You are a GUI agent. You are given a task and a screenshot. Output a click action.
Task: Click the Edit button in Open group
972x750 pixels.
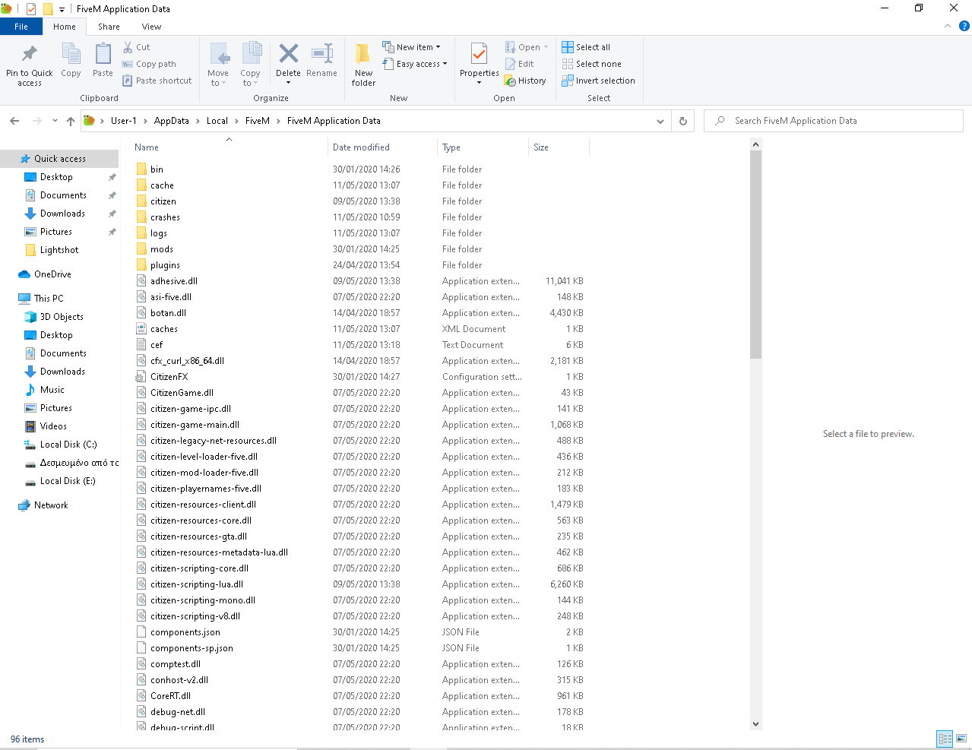tap(519, 64)
